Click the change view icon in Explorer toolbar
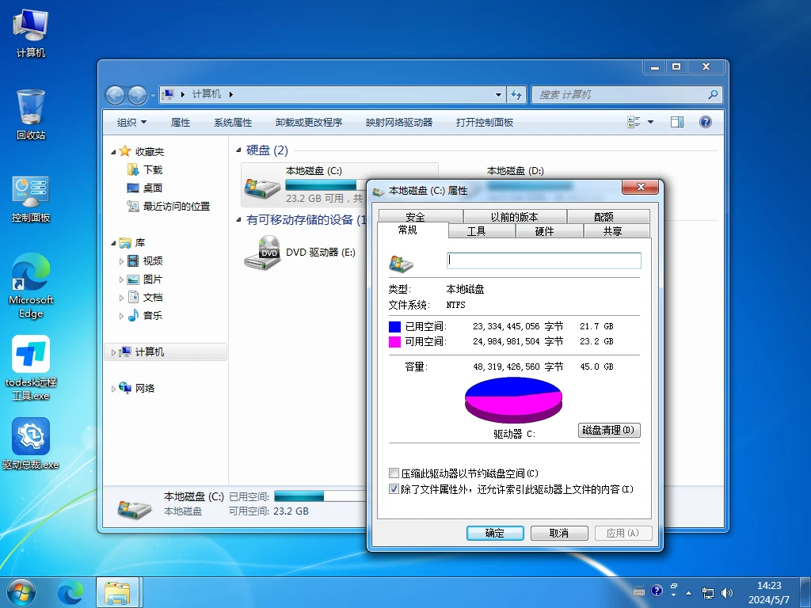Image resolution: width=811 pixels, height=608 pixels. tap(633, 122)
